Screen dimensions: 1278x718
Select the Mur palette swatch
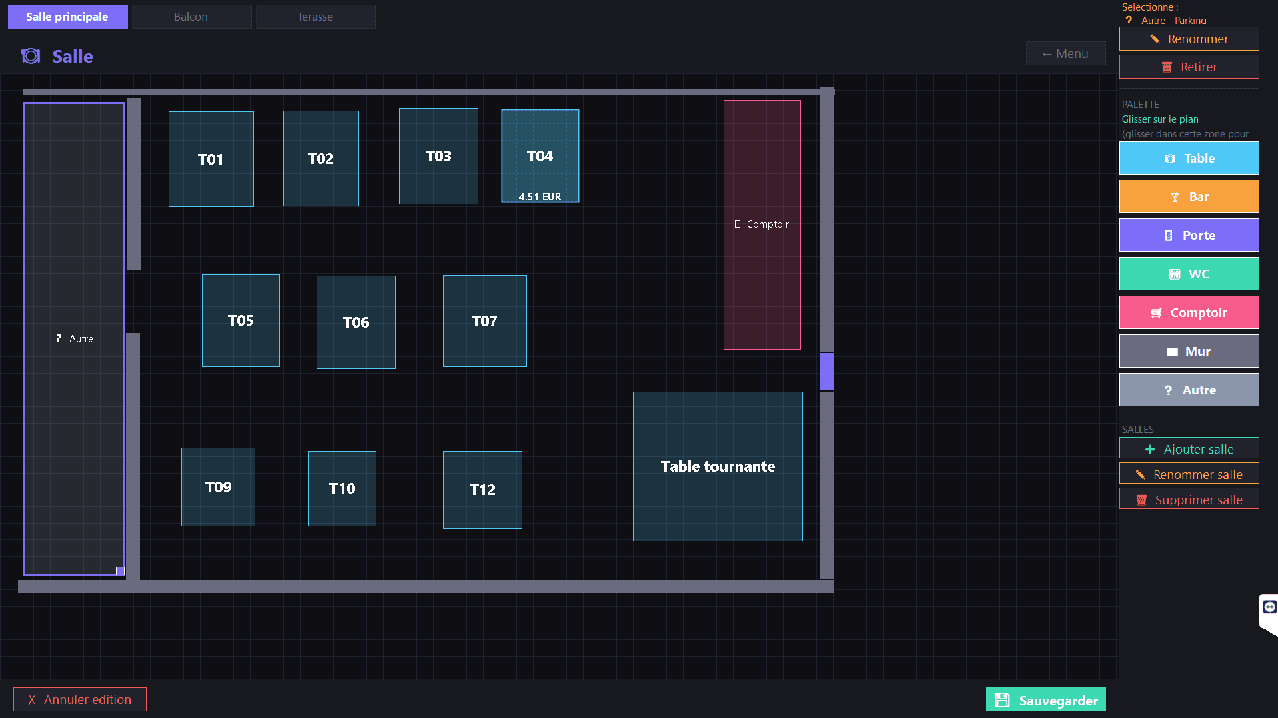(1189, 351)
